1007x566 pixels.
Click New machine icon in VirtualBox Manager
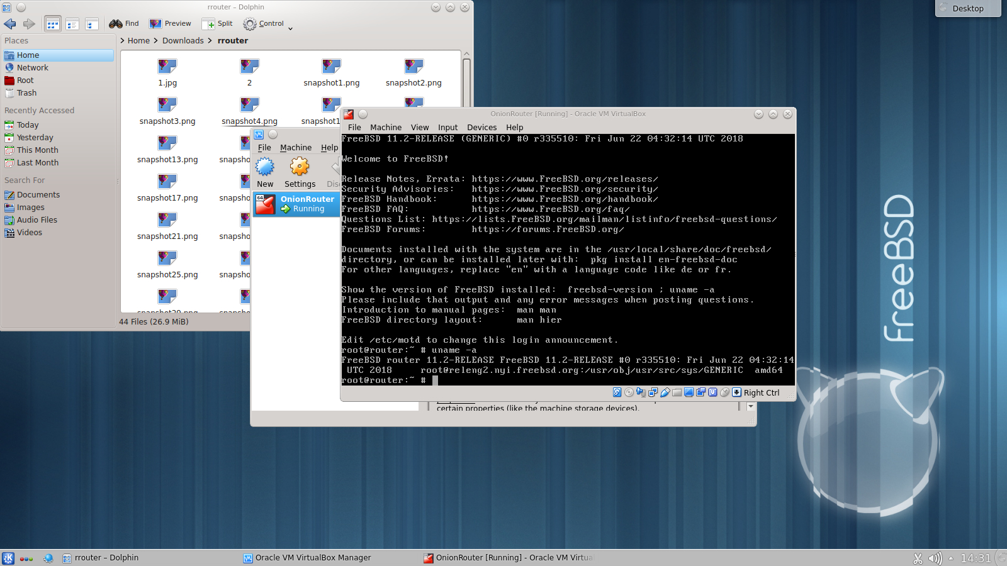click(265, 172)
